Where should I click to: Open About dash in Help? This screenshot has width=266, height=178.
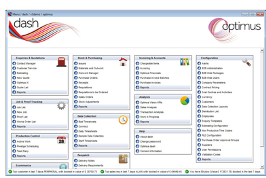147,137
